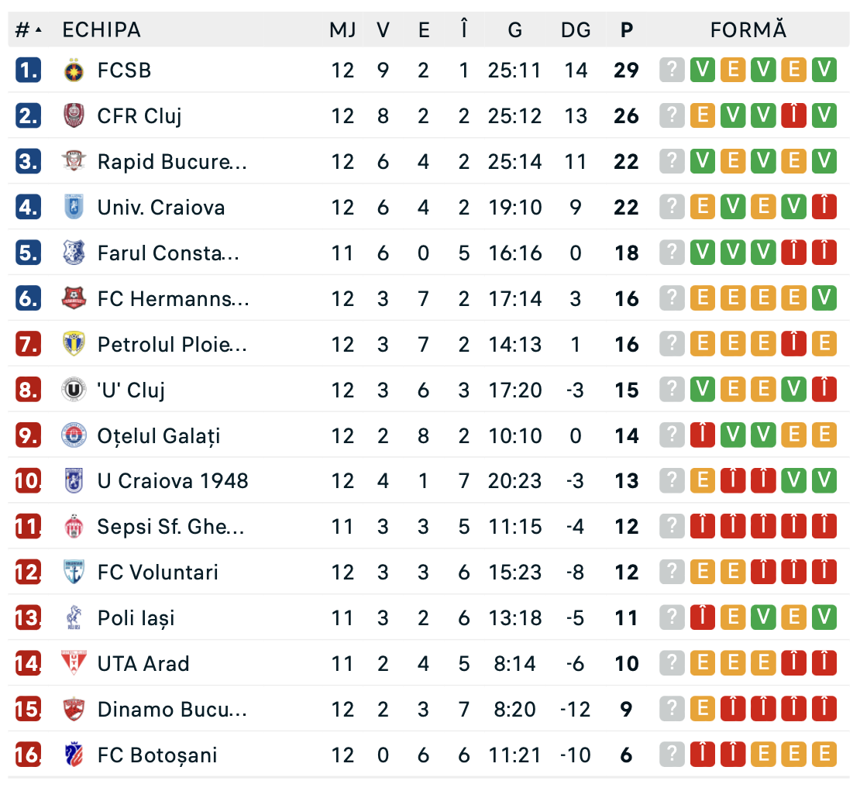Screen dimensions: 860x791
Task: Select the Petrolul Ploiești yellow crest
Action: pyautogui.click(x=74, y=344)
